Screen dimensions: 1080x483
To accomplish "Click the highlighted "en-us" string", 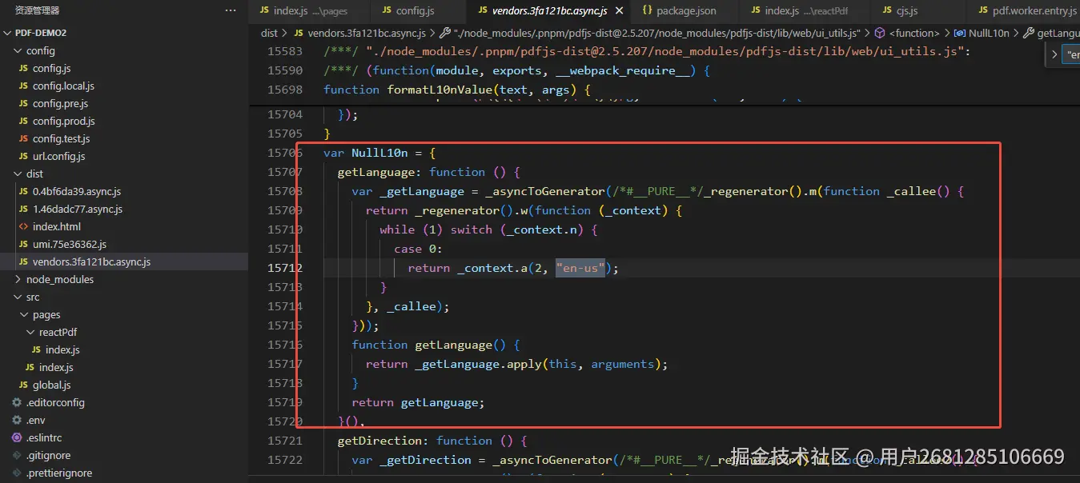I will pyautogui.click(x=580, y=268).
